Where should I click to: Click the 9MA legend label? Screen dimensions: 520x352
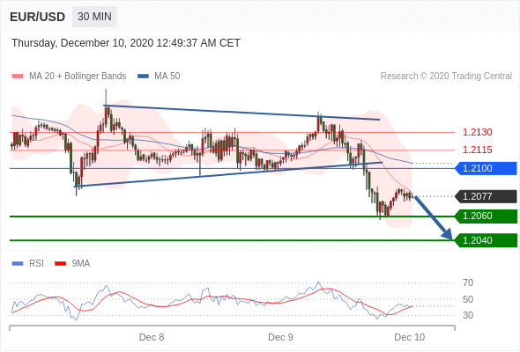81,264
